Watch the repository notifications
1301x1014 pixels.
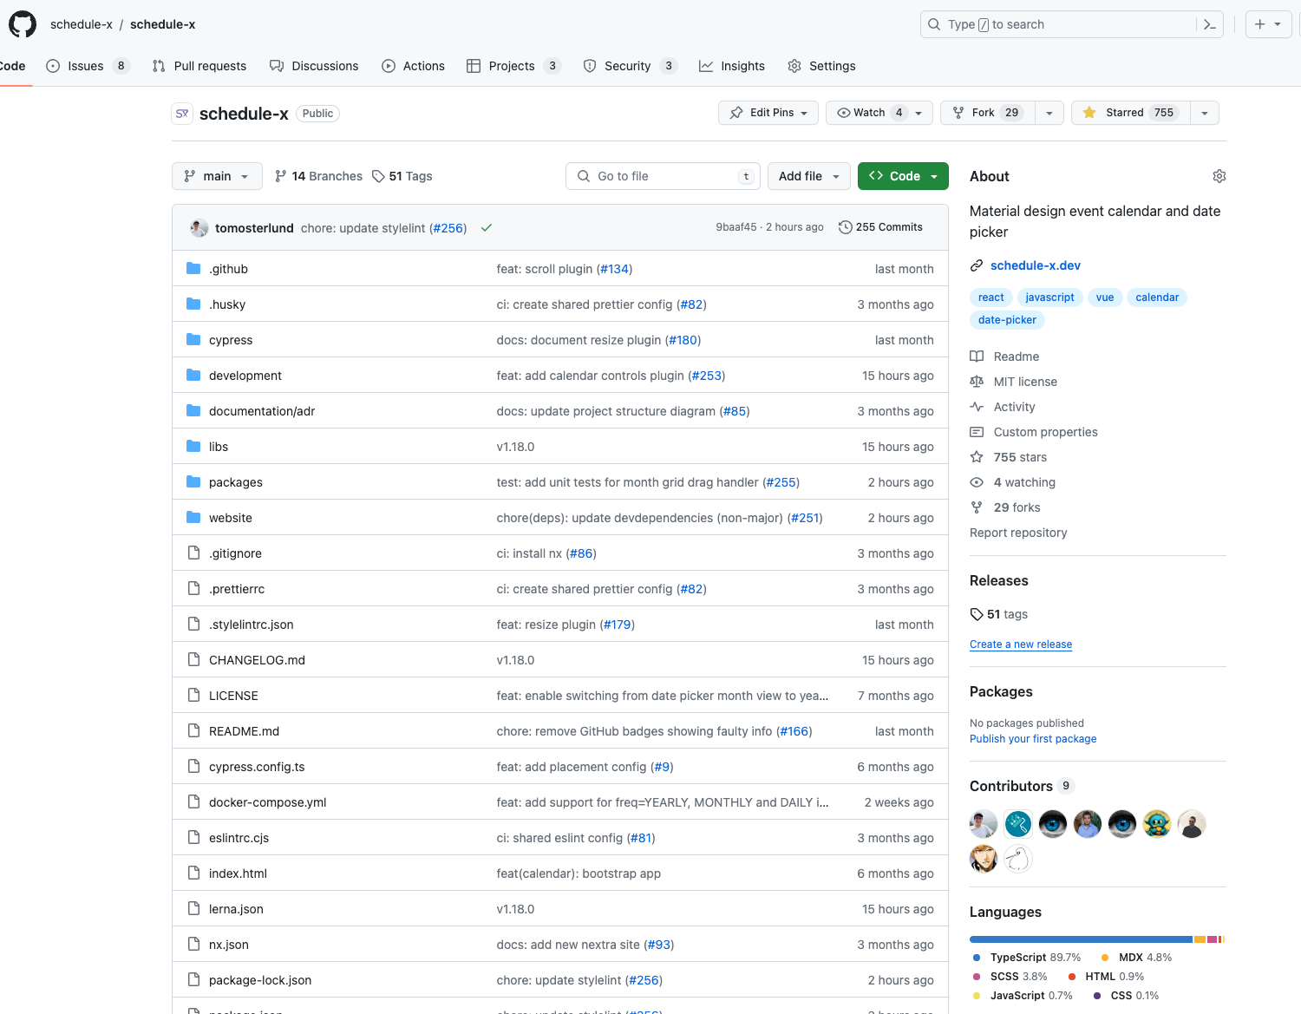[x=866, y=113]
